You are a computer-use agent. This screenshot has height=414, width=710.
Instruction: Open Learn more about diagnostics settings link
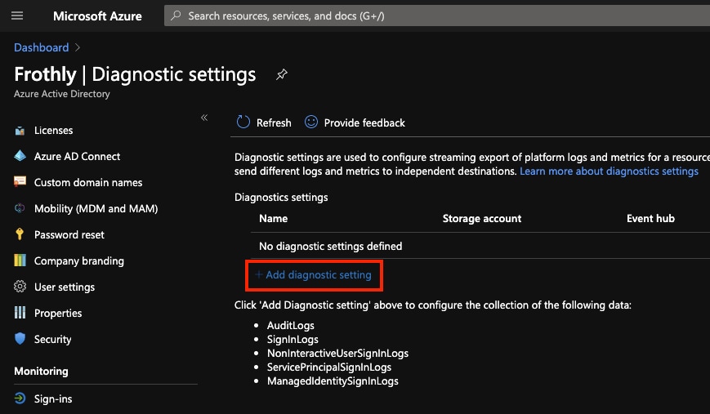(x=609, y=171)
